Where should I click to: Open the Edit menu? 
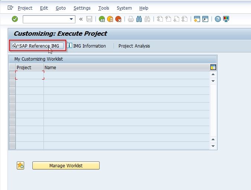[44, 8]
